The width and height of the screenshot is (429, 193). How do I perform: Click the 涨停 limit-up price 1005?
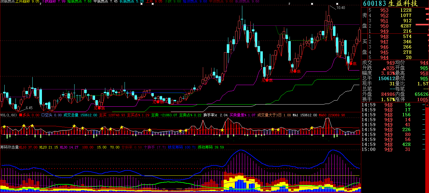(422, 100)
